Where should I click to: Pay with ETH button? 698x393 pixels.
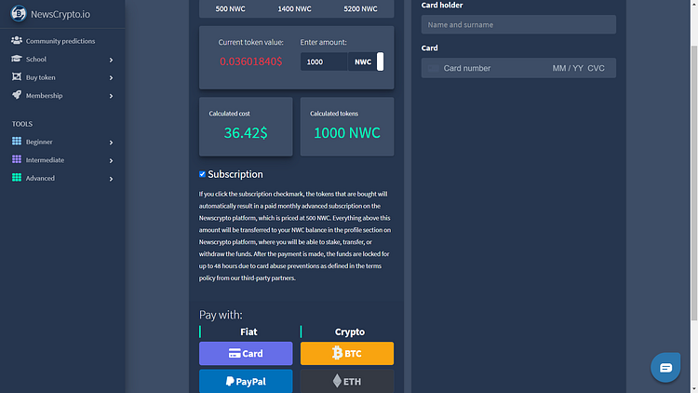(x=347, y=381)
